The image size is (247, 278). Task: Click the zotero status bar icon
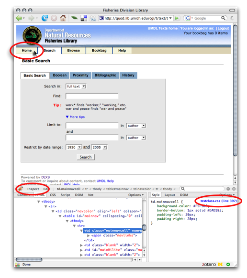(209, 264)
